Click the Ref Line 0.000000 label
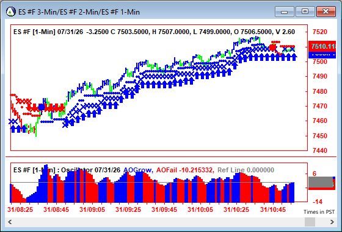Viewport: 342px width, 232px height. click(x=246, y=170)
